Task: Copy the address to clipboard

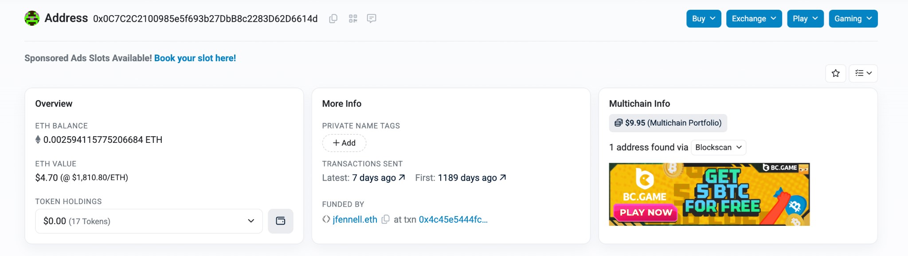Action: click(x=333, y=19)
